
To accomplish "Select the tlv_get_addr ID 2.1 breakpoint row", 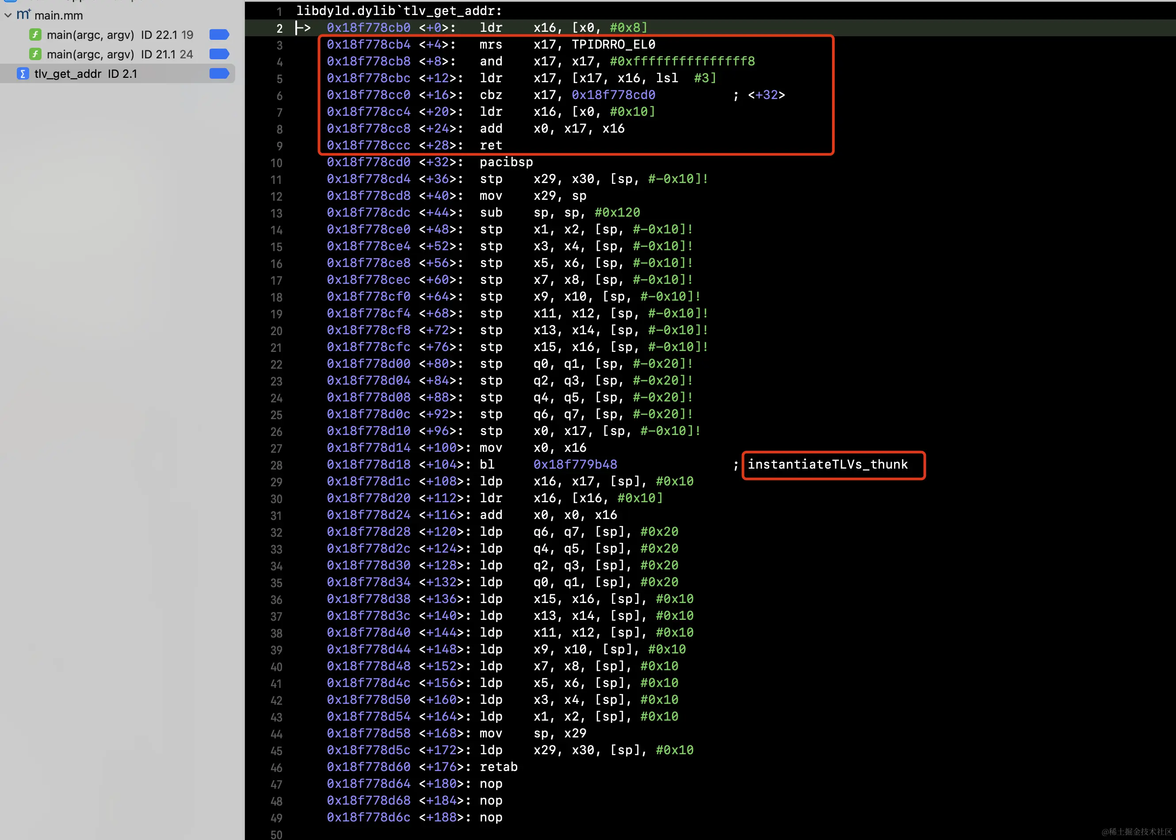I will pyautogui.click(x=86, y=73).
